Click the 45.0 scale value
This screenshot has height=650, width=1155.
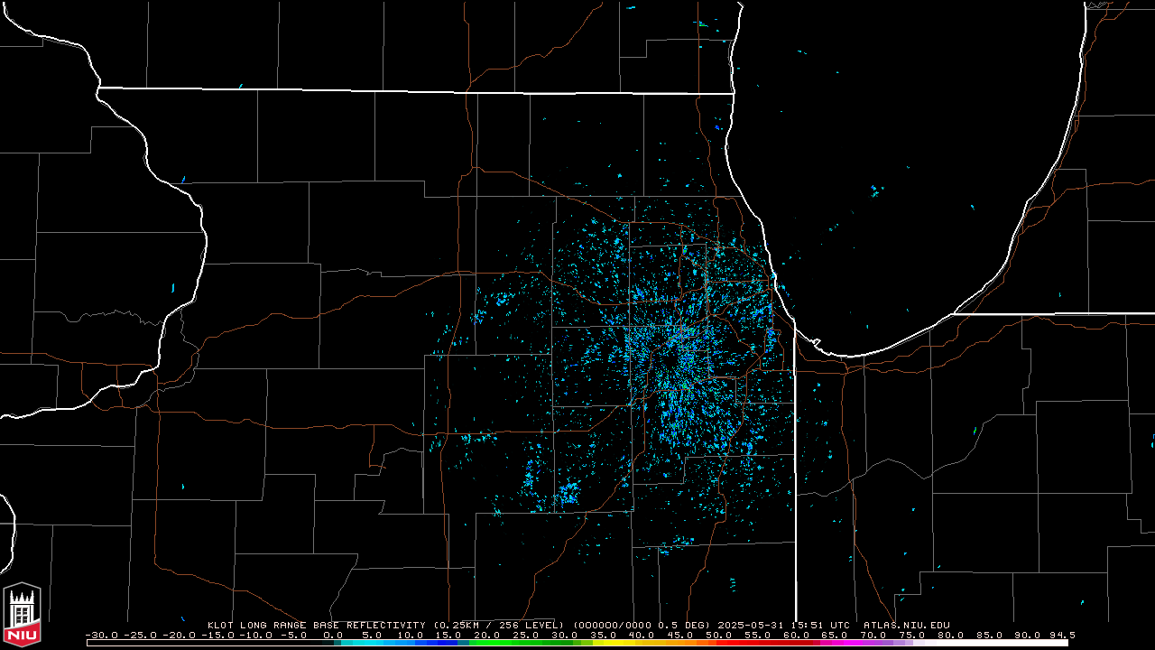680,635
